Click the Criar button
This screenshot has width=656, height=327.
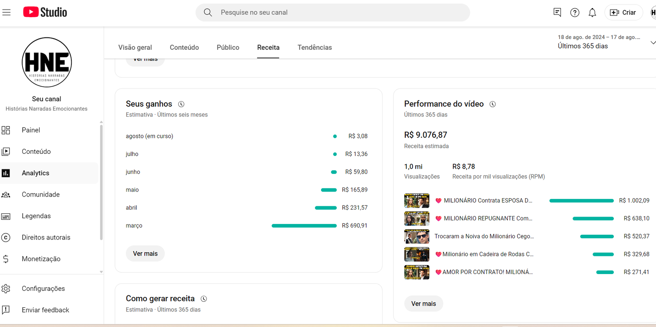click(x=623, y=12)
